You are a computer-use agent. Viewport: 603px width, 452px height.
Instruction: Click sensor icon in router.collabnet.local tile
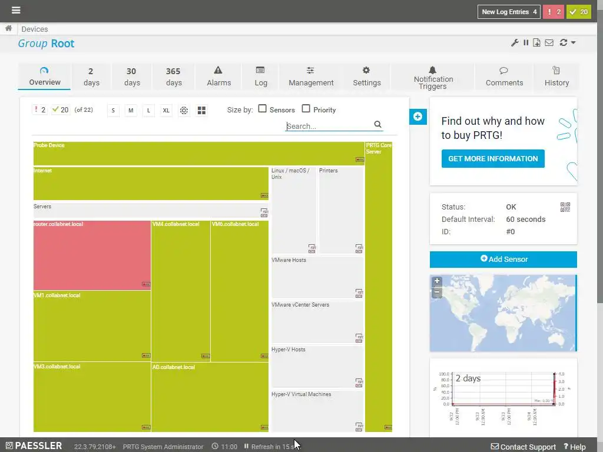pyautogui.click(x=146, y=284)
